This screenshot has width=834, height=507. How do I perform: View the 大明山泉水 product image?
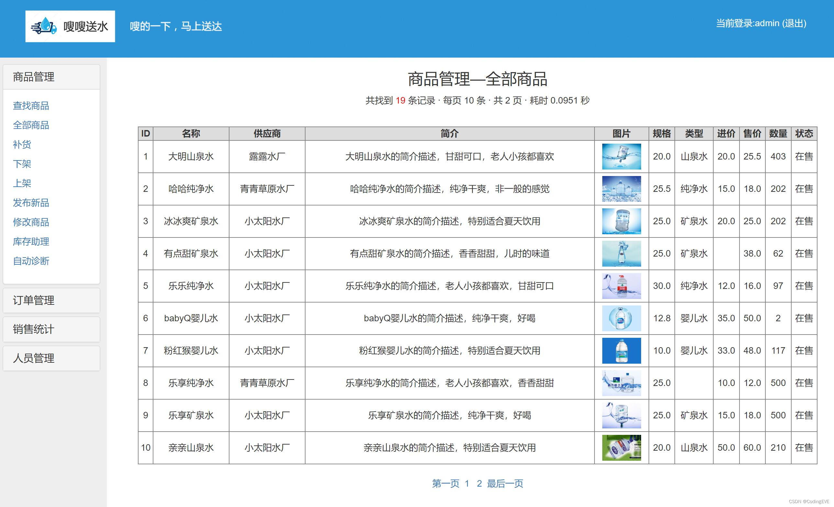(x=621, y=156)
